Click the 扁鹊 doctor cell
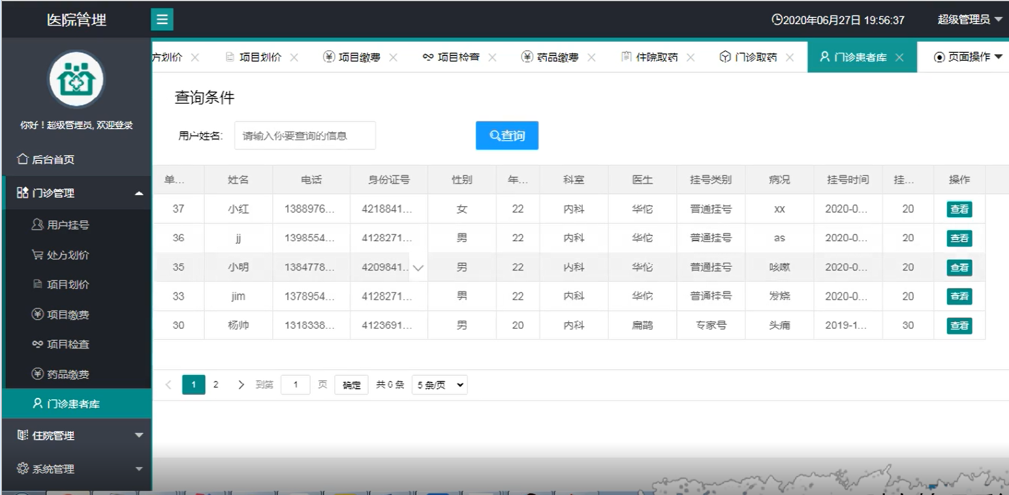Viewport: 1009px width, 495px height. [x=642, y=325]
